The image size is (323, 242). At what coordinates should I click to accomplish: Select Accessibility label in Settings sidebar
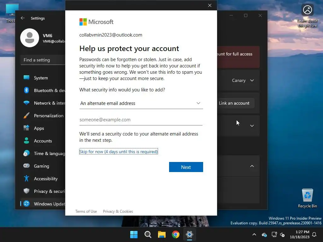coord(46,179)
